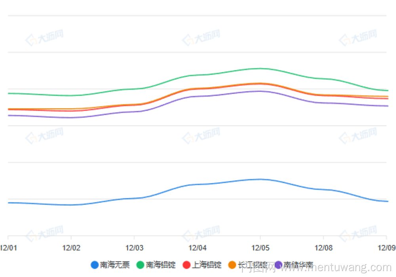This screenshot has height=277, width=396.
Task: Toggle the 上海铝锭 legend label text
Action: point(207,265)
